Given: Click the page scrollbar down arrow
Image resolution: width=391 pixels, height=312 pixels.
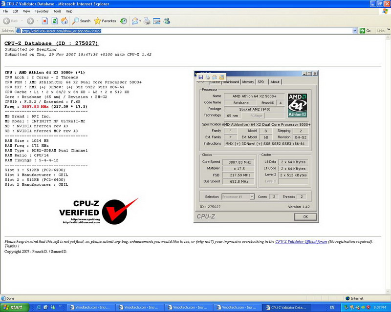Looking at the screenshot, I should click(x=388, y=292).
